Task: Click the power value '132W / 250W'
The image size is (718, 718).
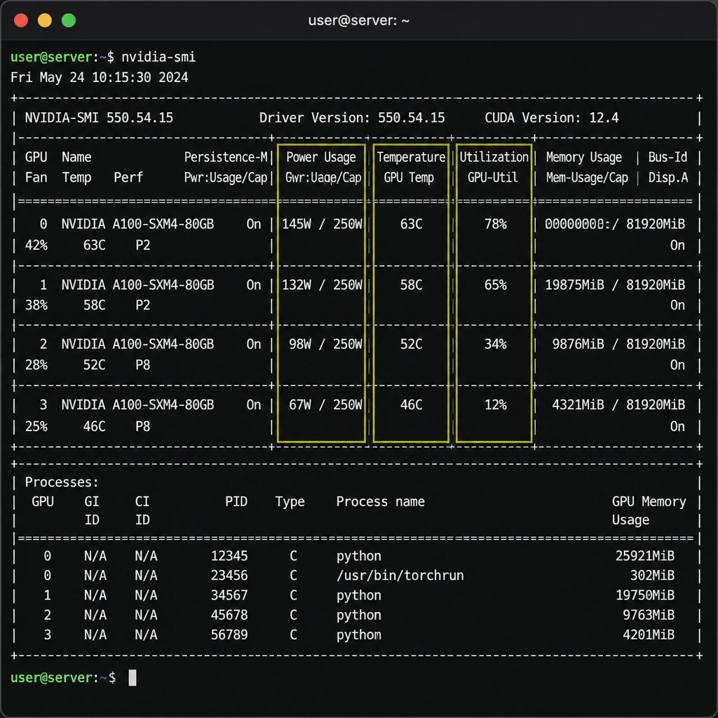Action: coord(322,285)
